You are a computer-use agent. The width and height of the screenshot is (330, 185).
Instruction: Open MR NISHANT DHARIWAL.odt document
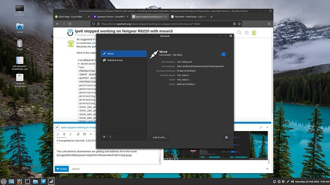[20, 63]
